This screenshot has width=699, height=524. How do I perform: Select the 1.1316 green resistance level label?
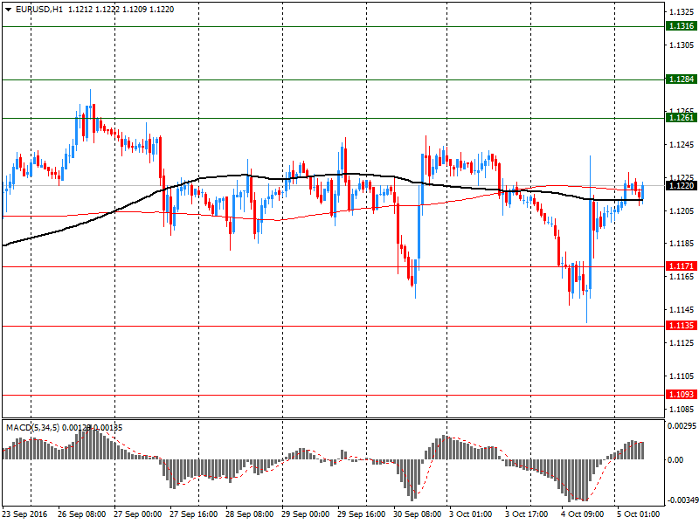coord(682,26)
